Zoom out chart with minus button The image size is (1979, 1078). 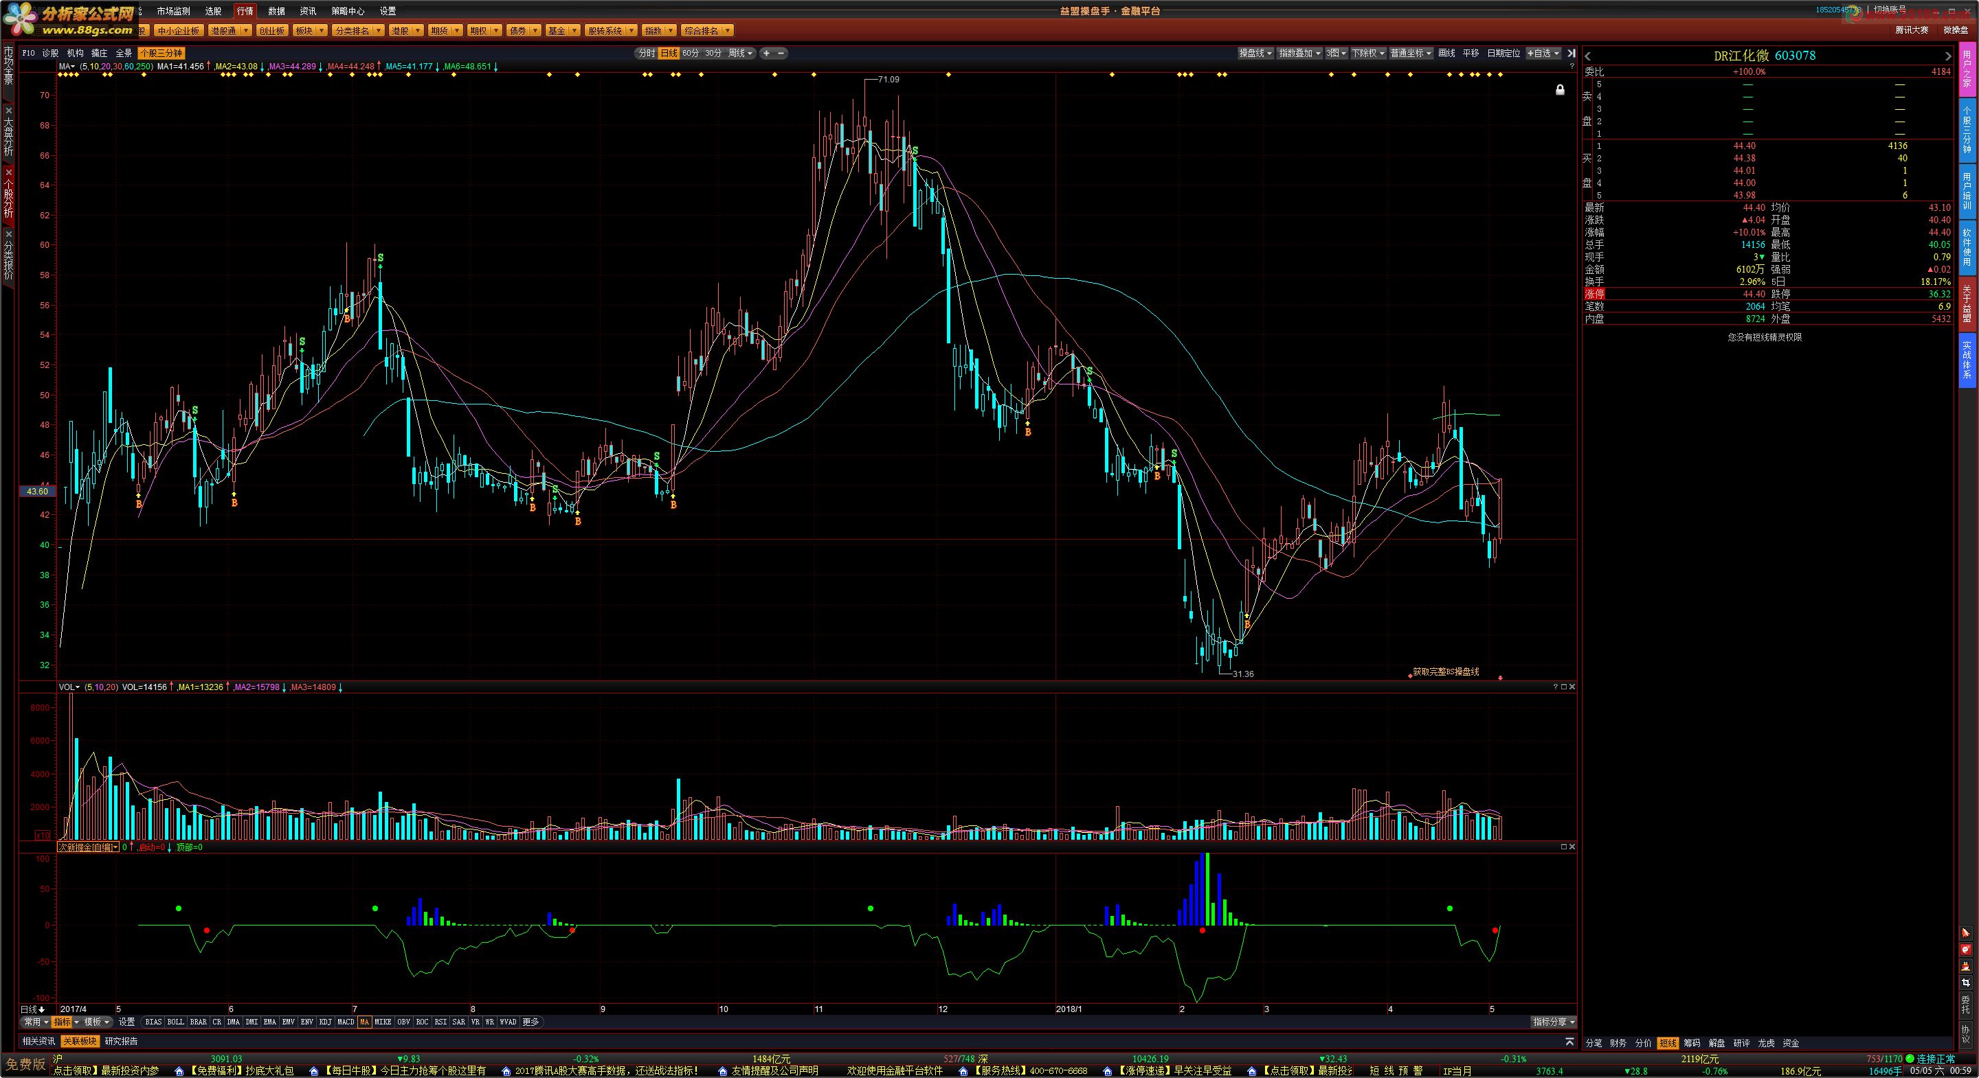coord(781,53)
